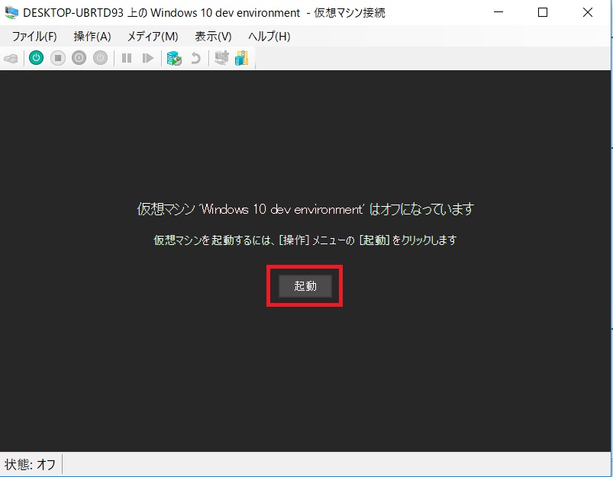Screen dimensions: 613x477
Task: Click the Enhanced session toolbar icon
Action: [x=221, y=58]
